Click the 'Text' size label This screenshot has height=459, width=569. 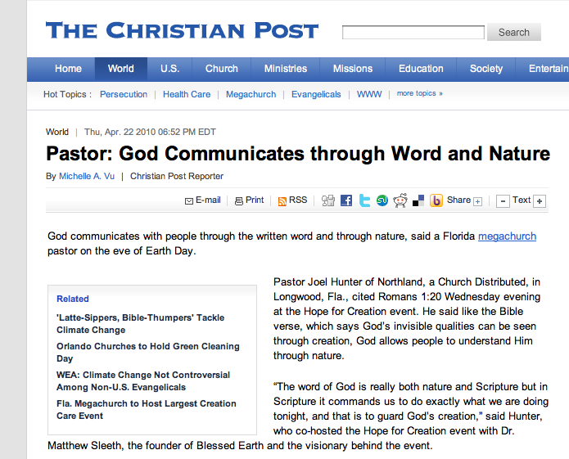[522, 200]
